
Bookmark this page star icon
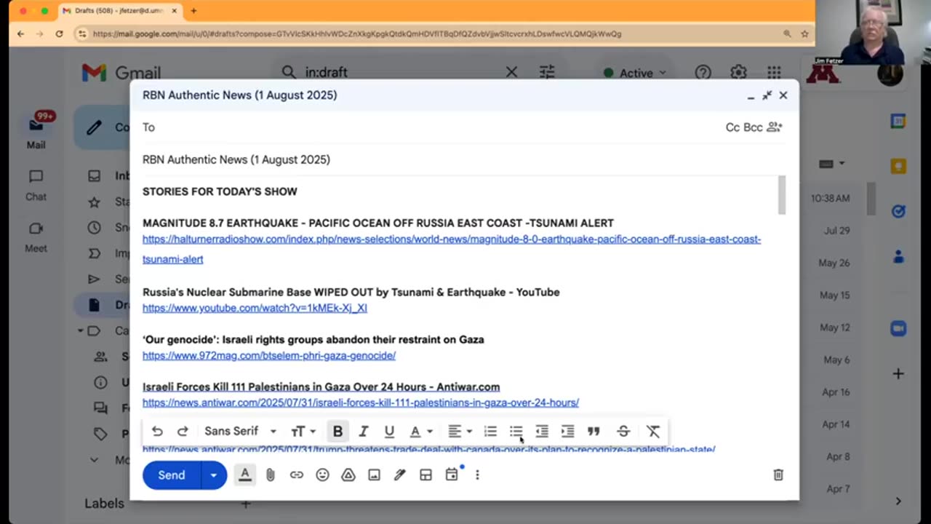[804, 33]
